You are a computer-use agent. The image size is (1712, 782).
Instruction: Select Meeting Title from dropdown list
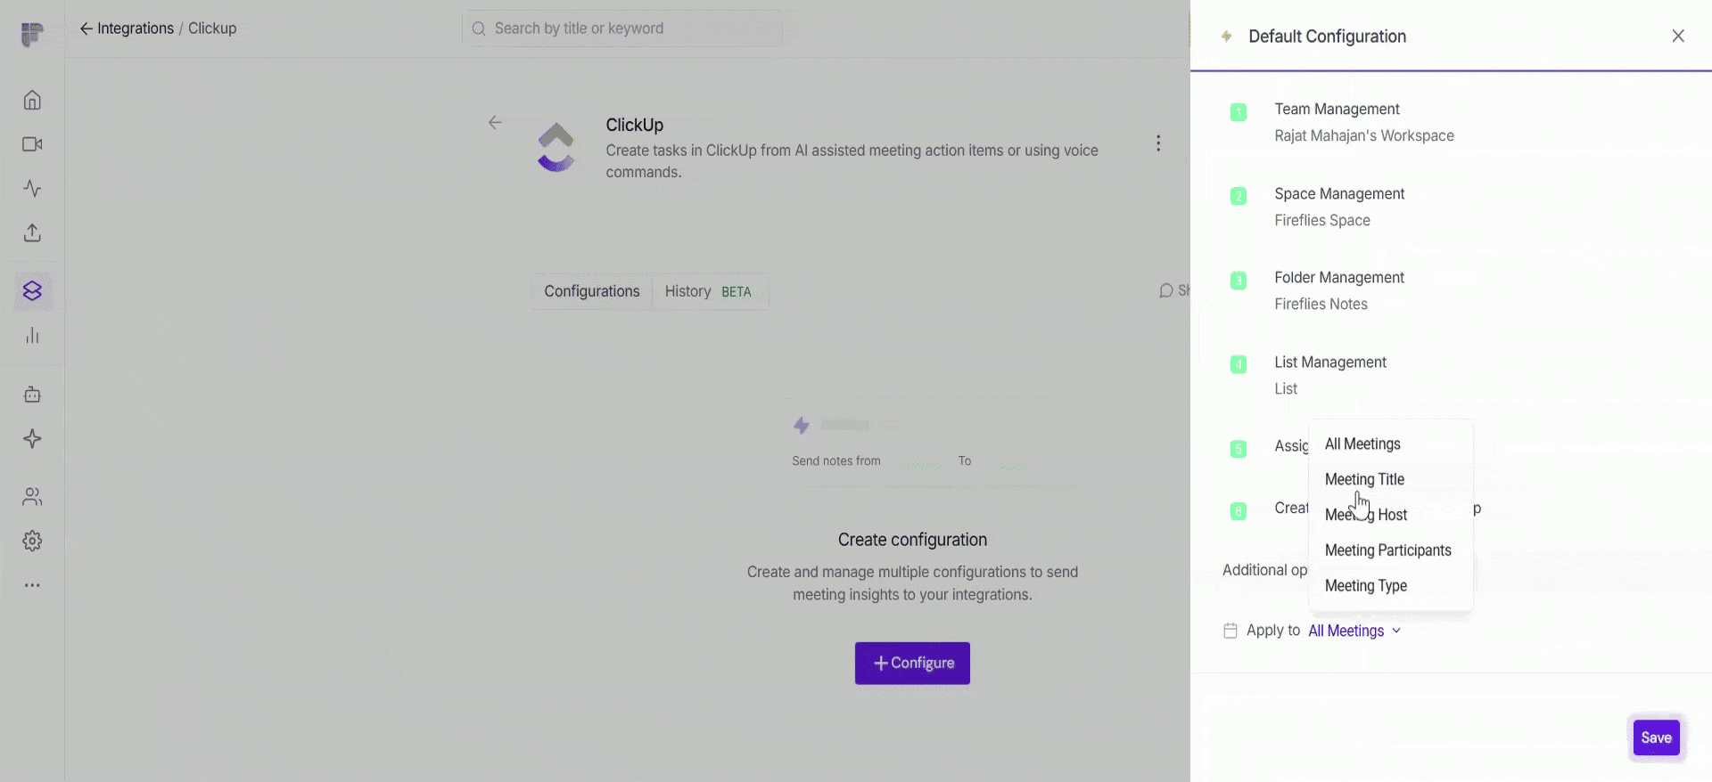pyautogui.click(x=1364, y=479)
